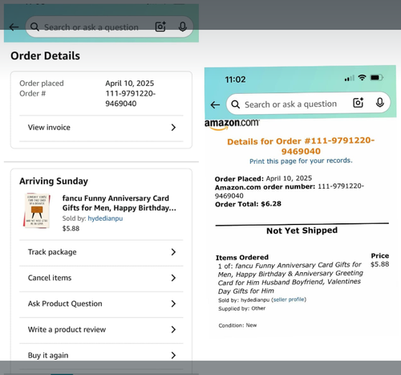Open Track package
Screen dimensions: 401x375
coord(101,252)
